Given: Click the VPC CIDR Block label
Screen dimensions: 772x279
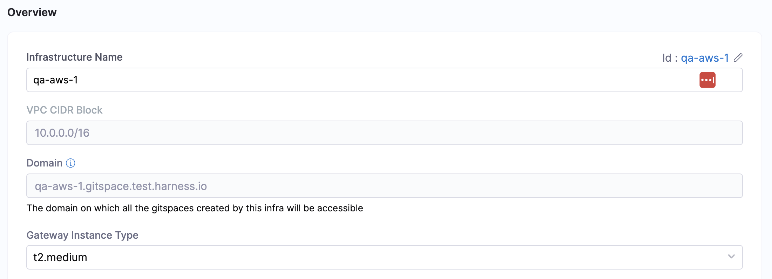Looking at the screenshot, I should click(x=65, y=110).
